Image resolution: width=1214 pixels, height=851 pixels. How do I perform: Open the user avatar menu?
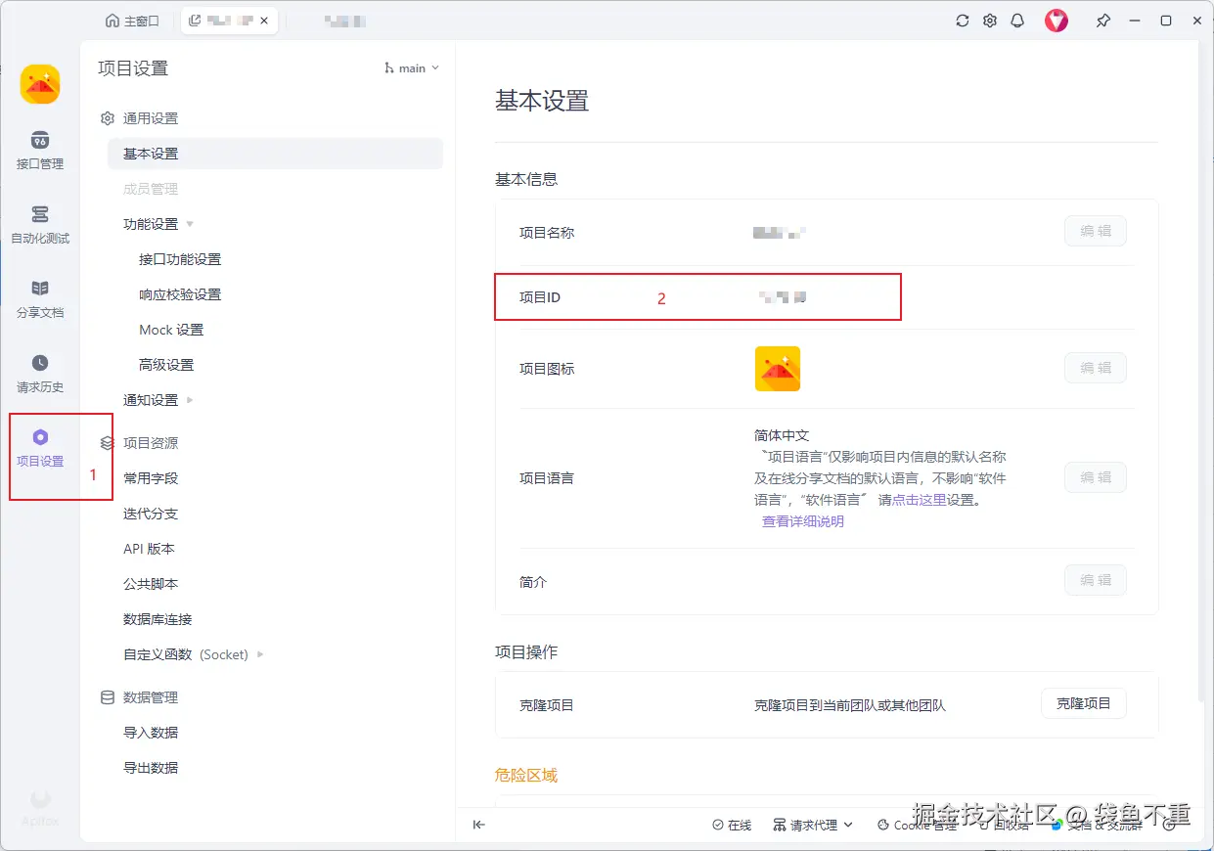[1057, 21]
